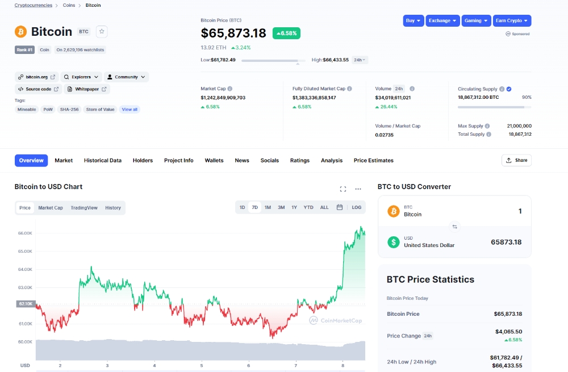Toggle LOG scale on chart
The height and width of the screenshot is (372, 568).
(357, 207)
